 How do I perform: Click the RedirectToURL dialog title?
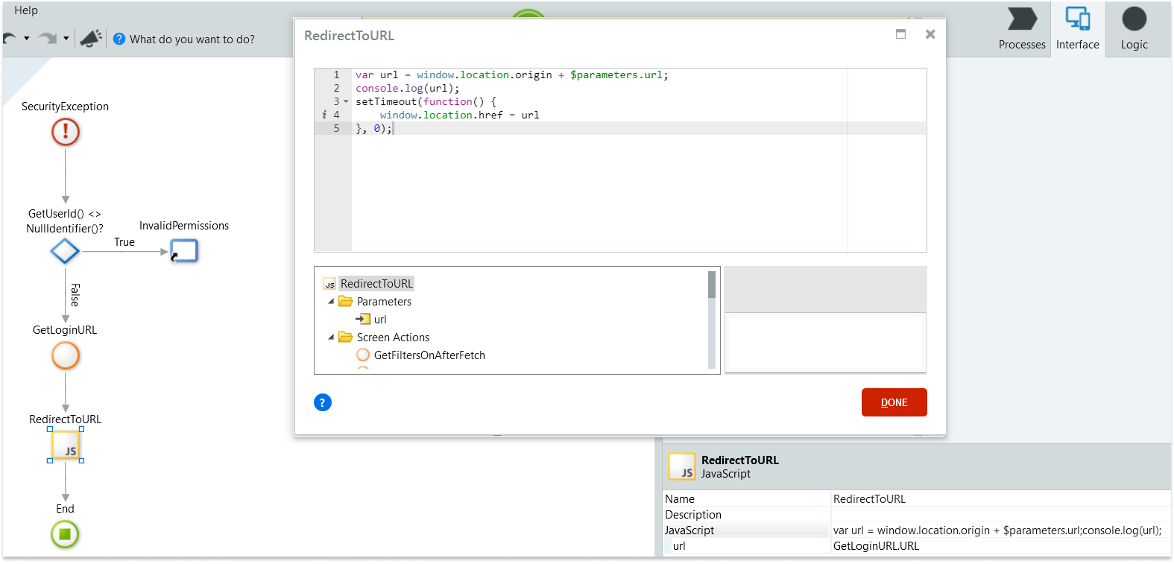point(349,36)
